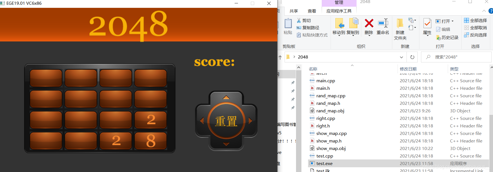Open the new item dropdown in 新建 group
Image resolution: width=493 pixels, height=172 pixels.
[x=412, y=20]
